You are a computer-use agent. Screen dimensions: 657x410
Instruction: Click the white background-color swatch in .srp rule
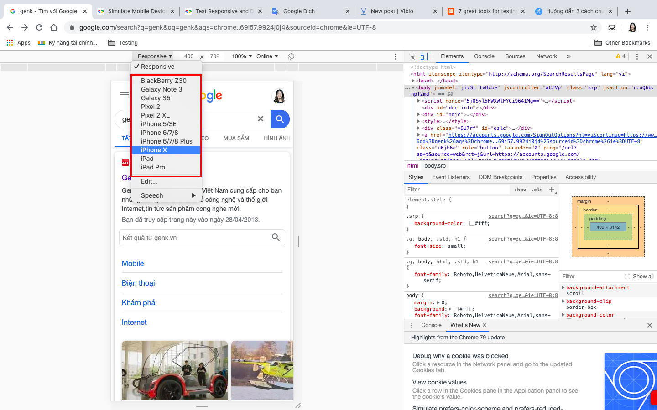tap(472, 224)
